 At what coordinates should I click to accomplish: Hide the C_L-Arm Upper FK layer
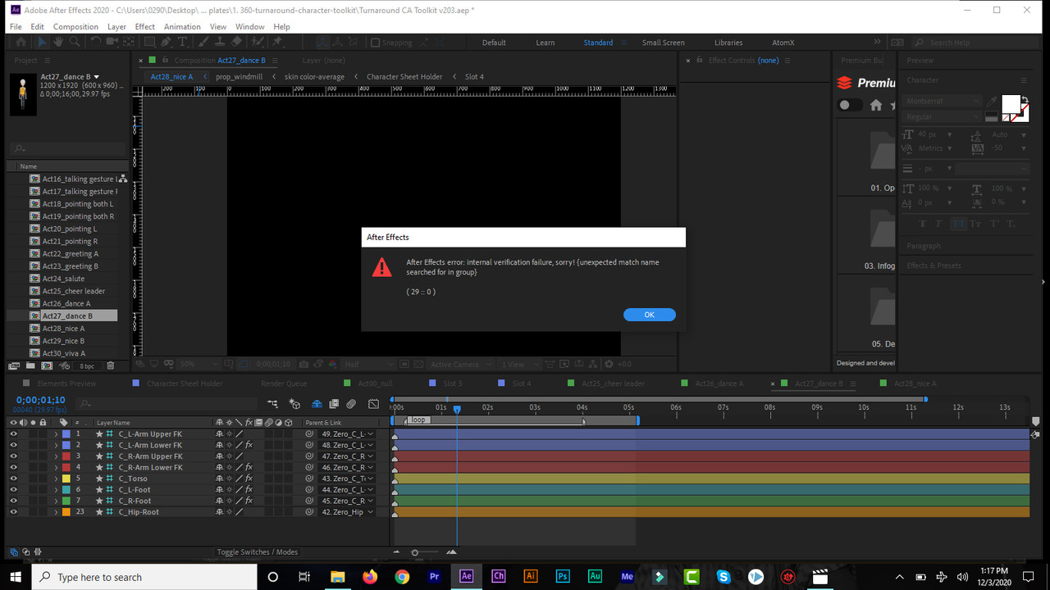tap(13, 433)
